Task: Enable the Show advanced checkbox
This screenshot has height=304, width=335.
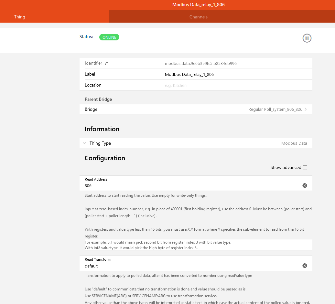Action: (305, 168)
